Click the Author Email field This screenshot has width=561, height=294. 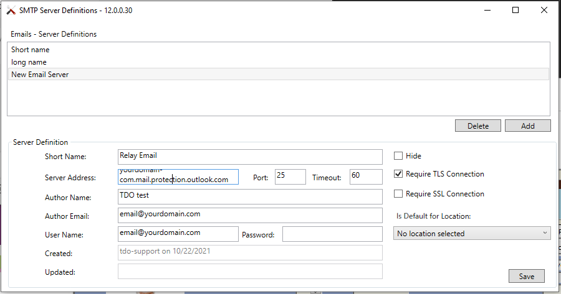(x=249, y=214)
